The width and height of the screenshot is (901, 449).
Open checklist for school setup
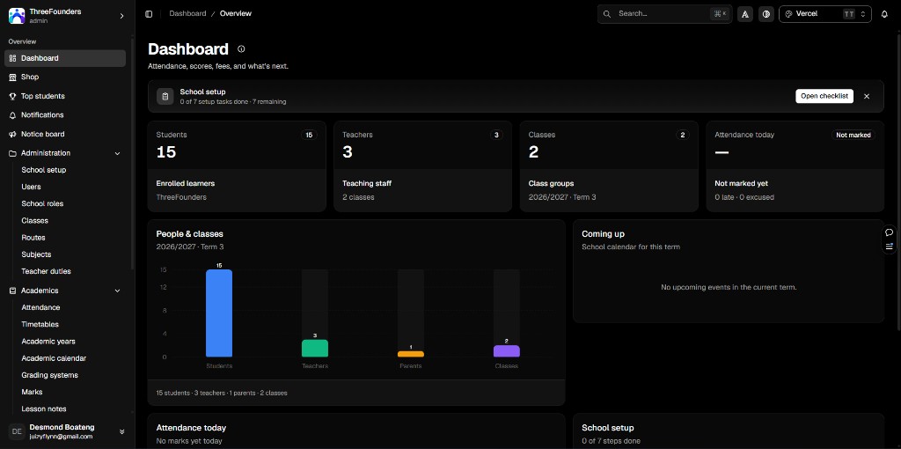pos(824,96)
